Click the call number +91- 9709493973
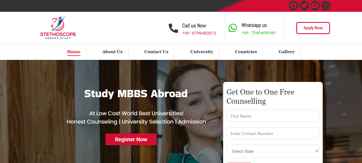Image resolution: width=362 pixels, height=163 pixels. [x=199, y=33]
